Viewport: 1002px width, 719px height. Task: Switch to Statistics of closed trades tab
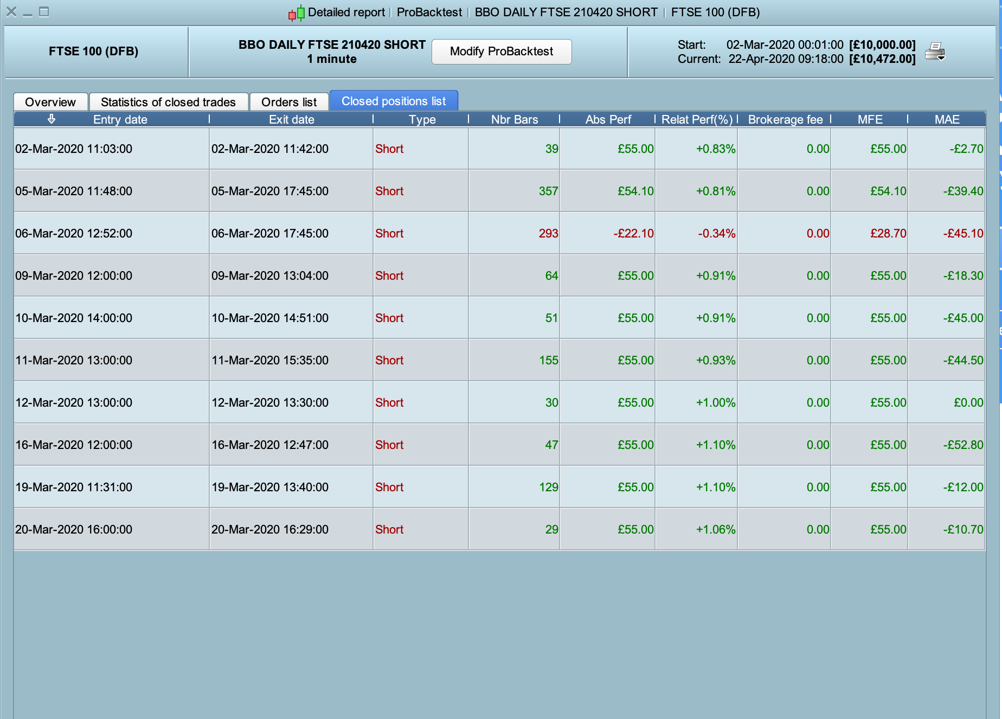[168, 102]
